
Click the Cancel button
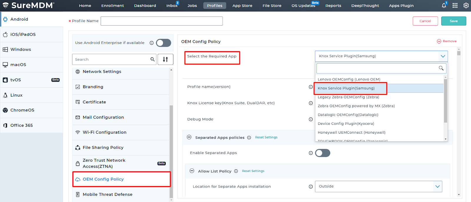point(425,21)
